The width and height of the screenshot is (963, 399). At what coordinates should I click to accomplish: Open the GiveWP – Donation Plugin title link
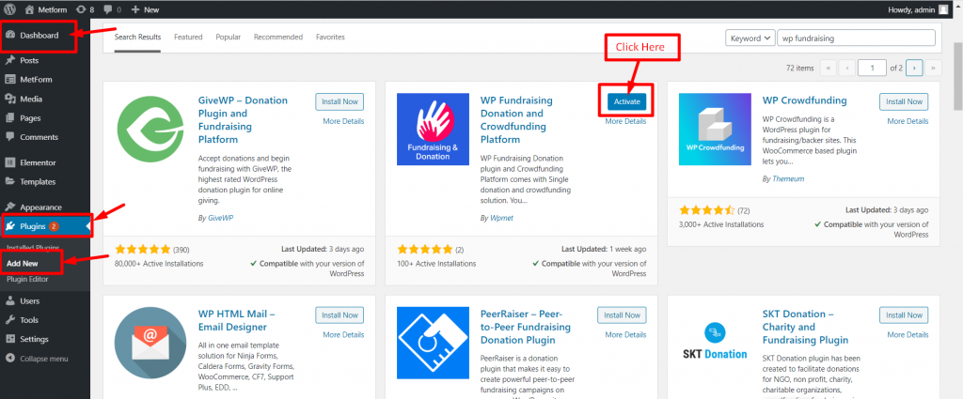[244, 119]
